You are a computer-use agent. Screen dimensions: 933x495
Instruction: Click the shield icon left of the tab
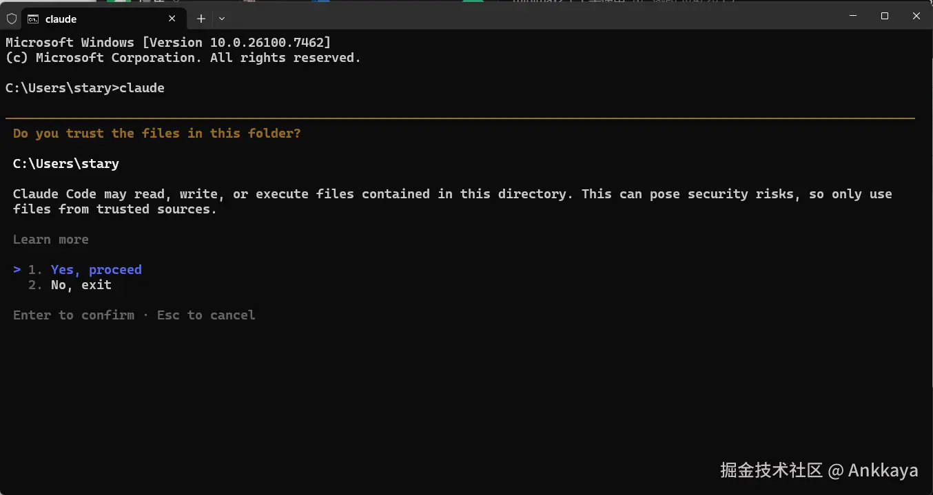pyautogui.click(x=12, y=19)
